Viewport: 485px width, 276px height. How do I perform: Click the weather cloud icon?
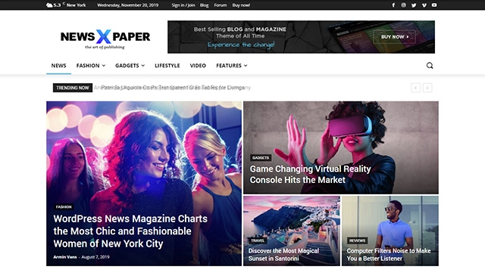[49, 5]
